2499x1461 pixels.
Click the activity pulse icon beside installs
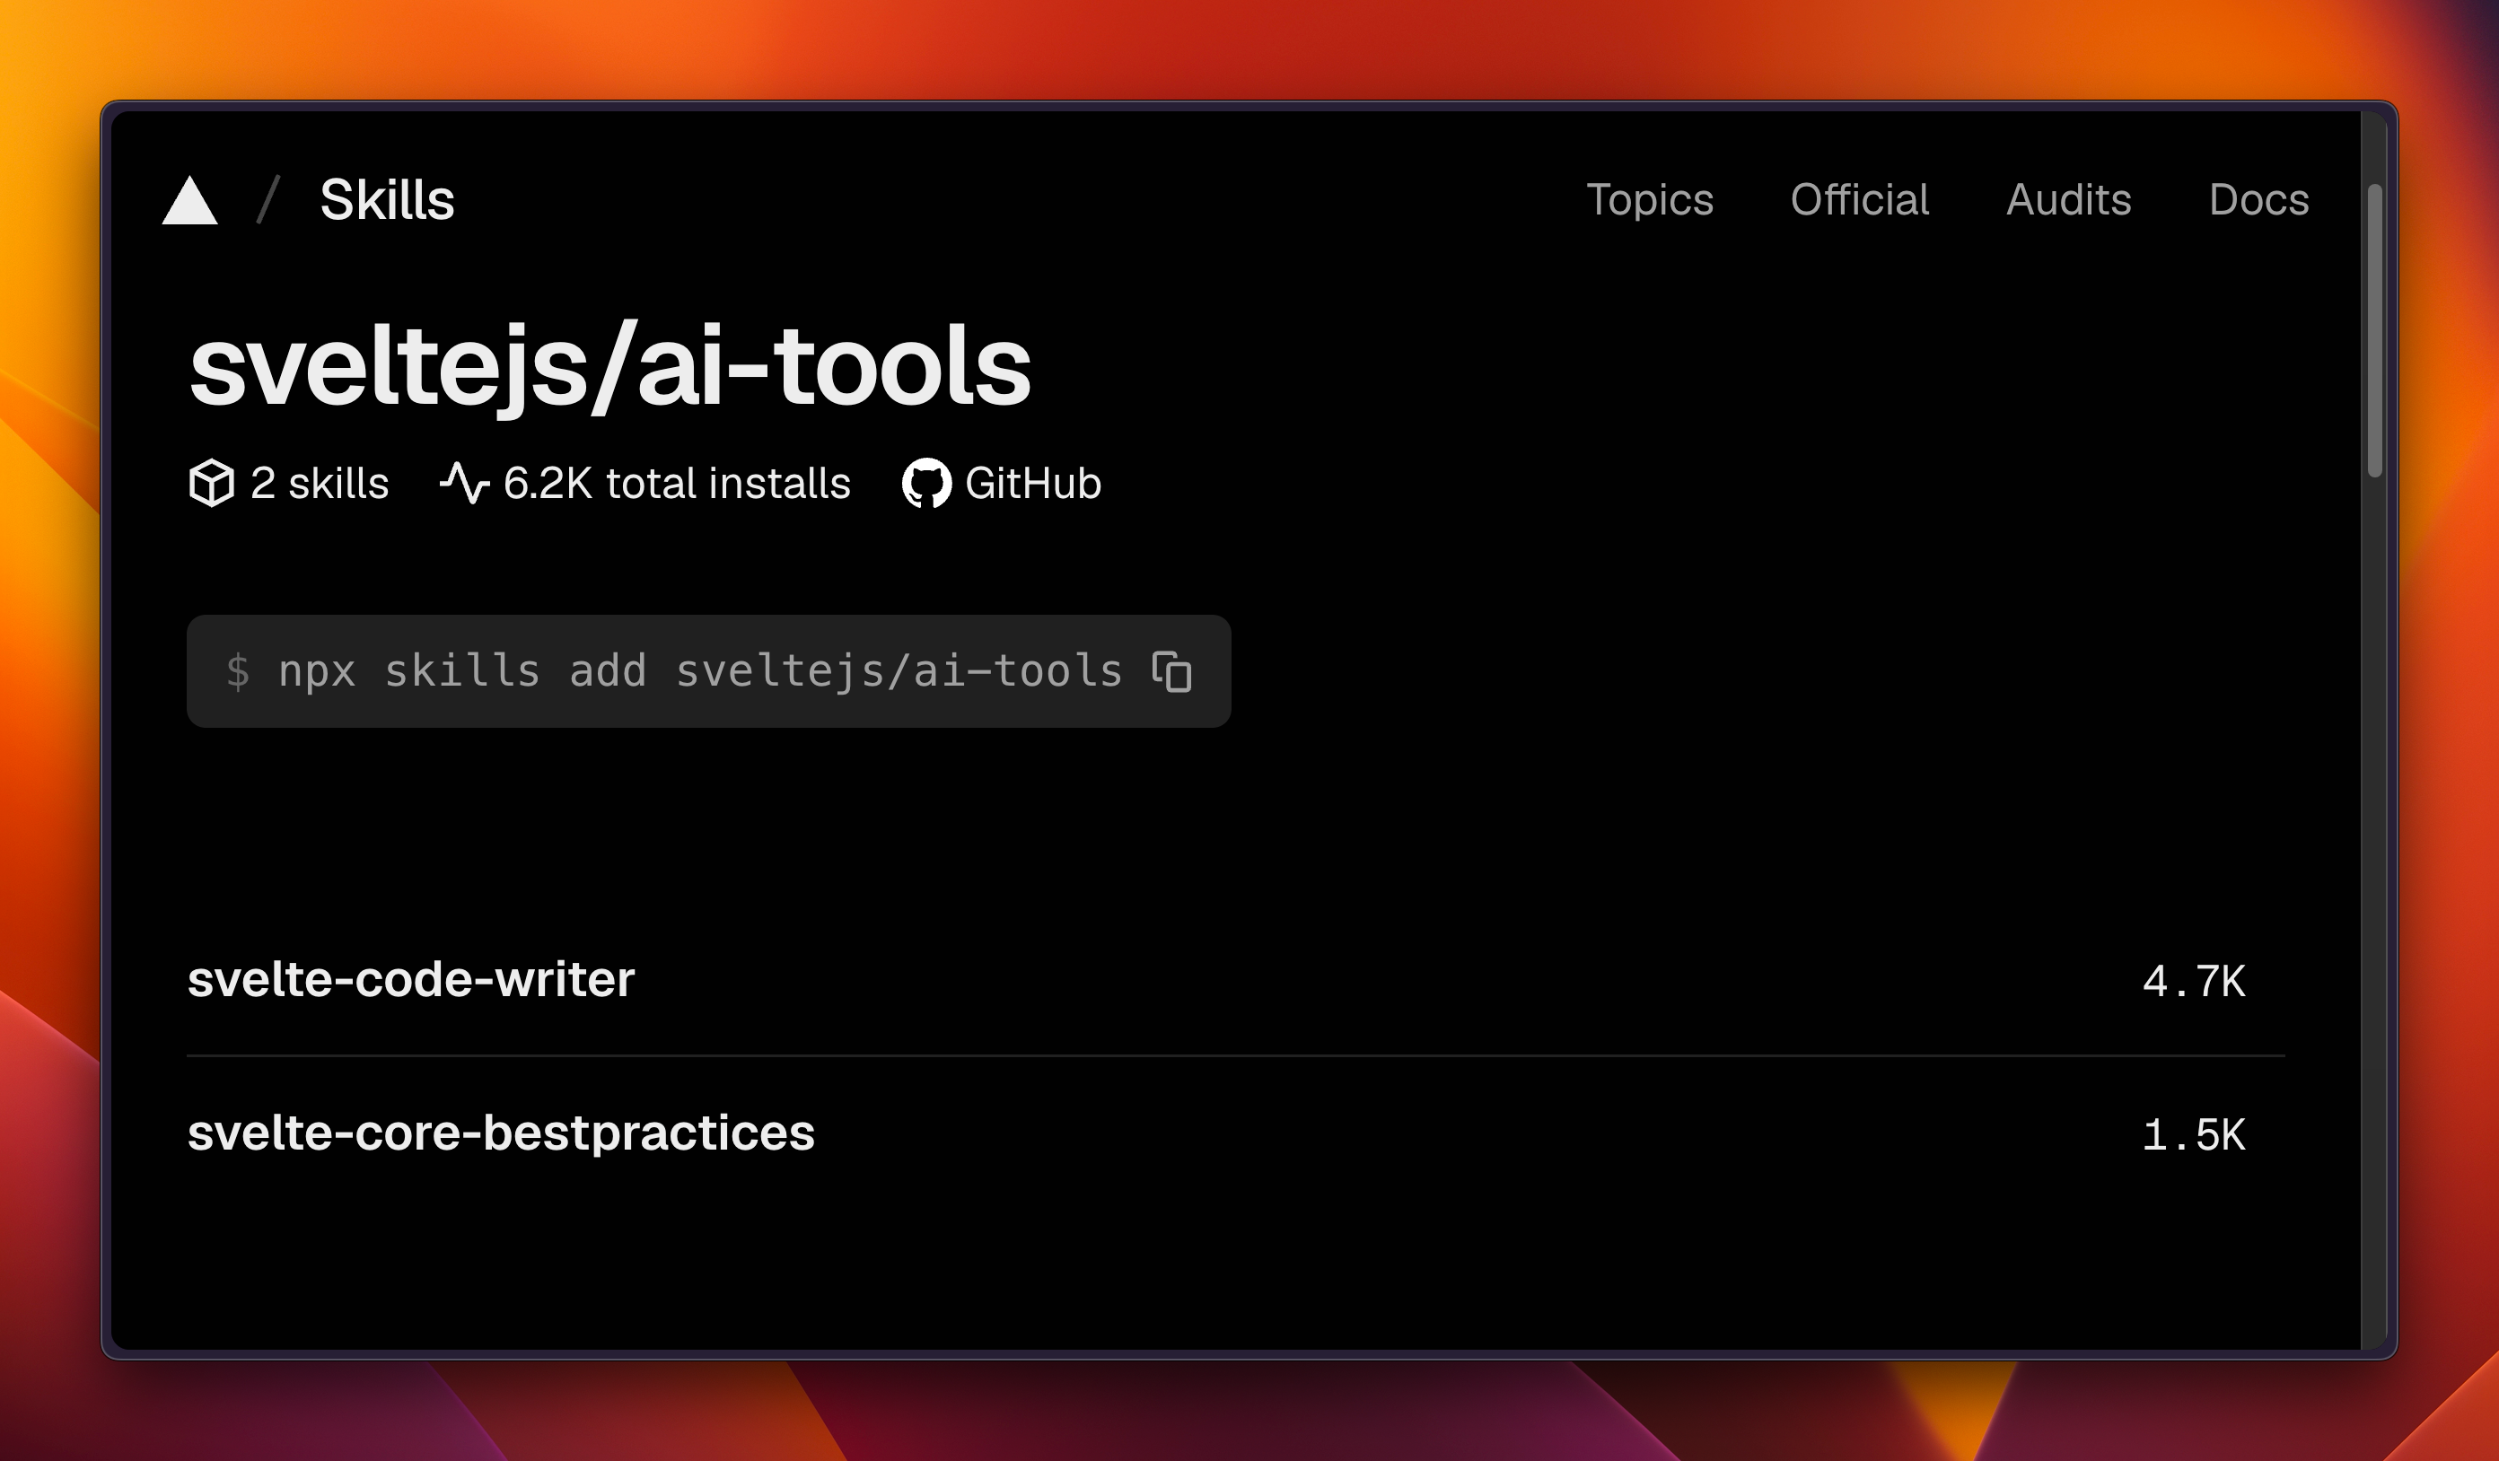pos(464,484)
